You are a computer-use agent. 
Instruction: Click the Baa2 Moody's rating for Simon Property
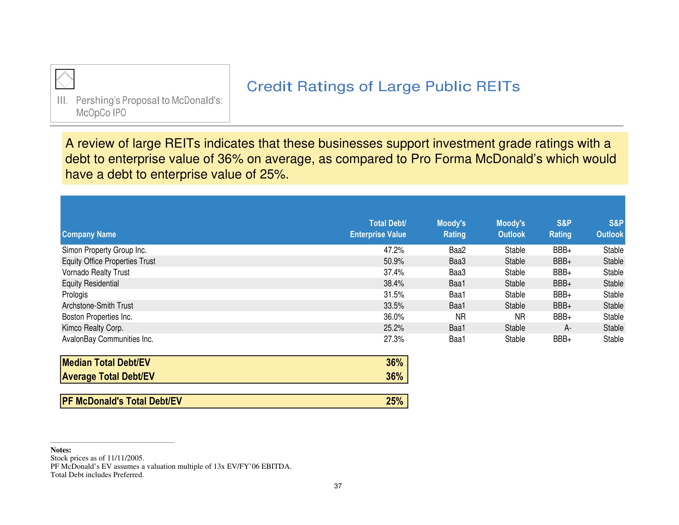(x=457, y=250)
